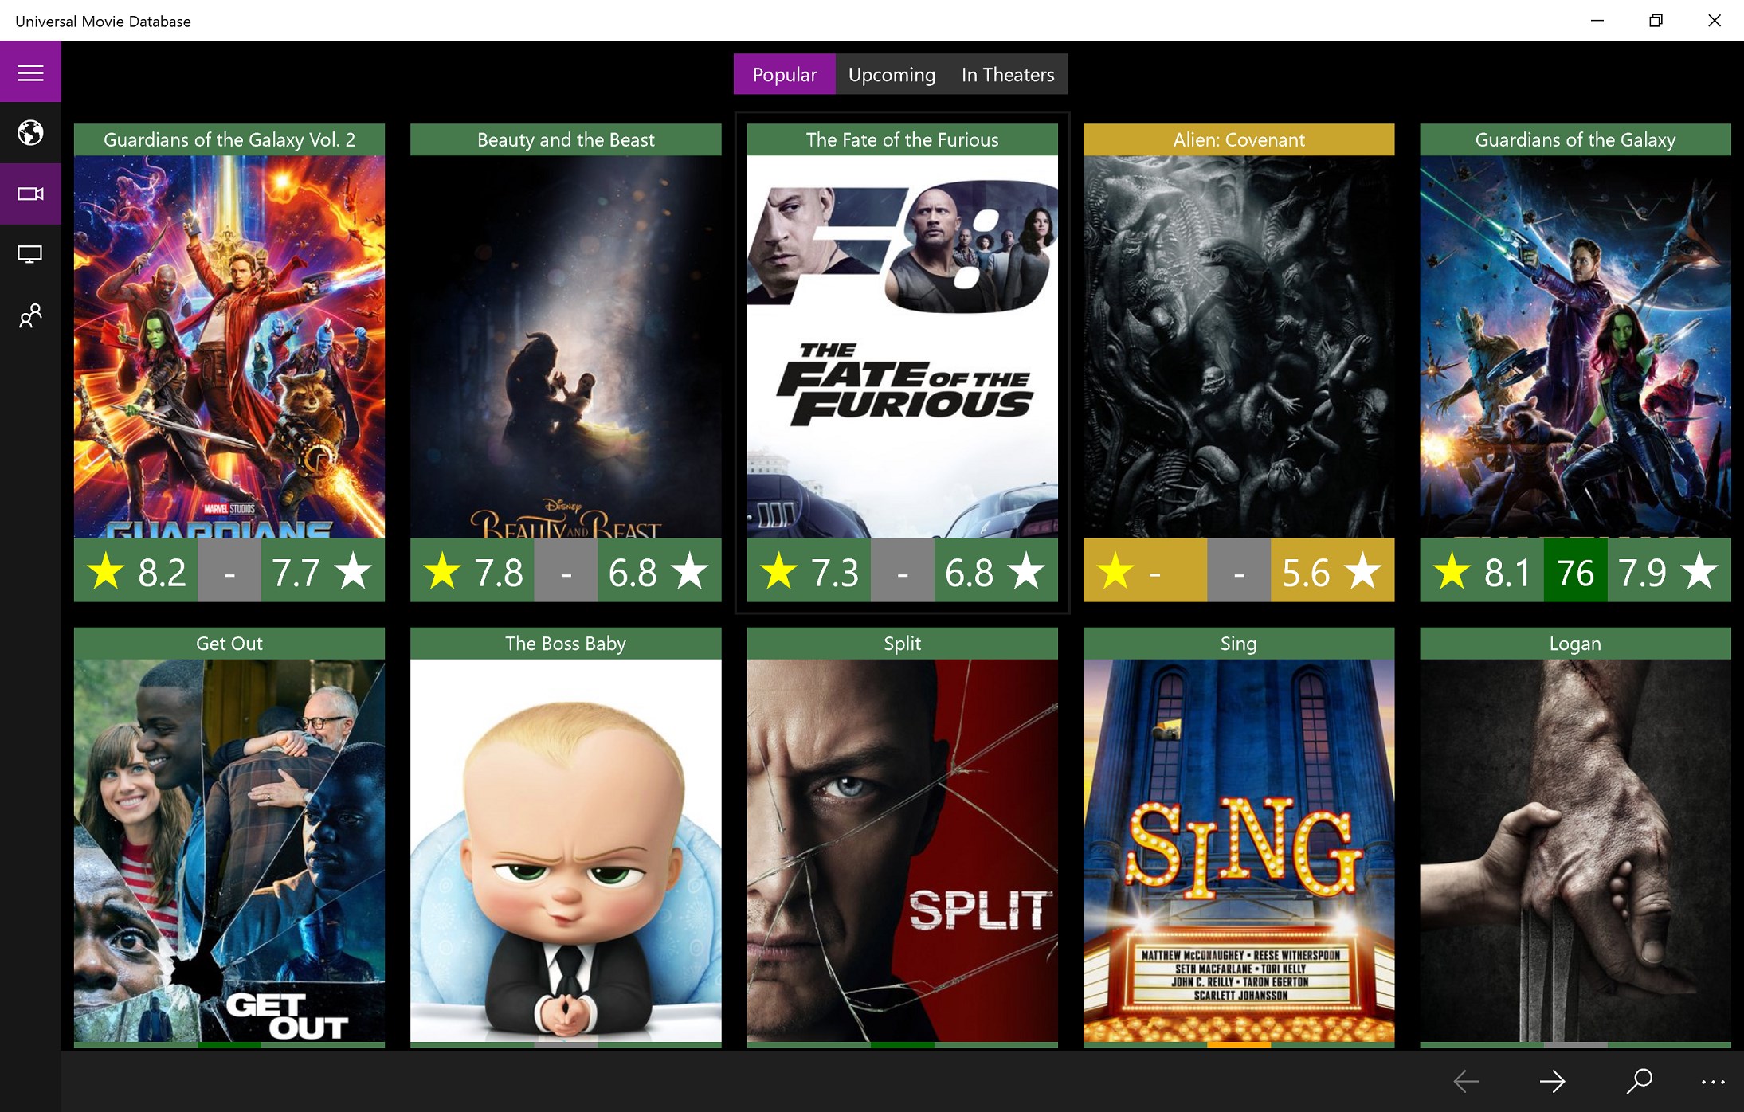Select the Discover globe icon in sidebar
This screenshot has width=1744, height=1112.
coord(30,133)
